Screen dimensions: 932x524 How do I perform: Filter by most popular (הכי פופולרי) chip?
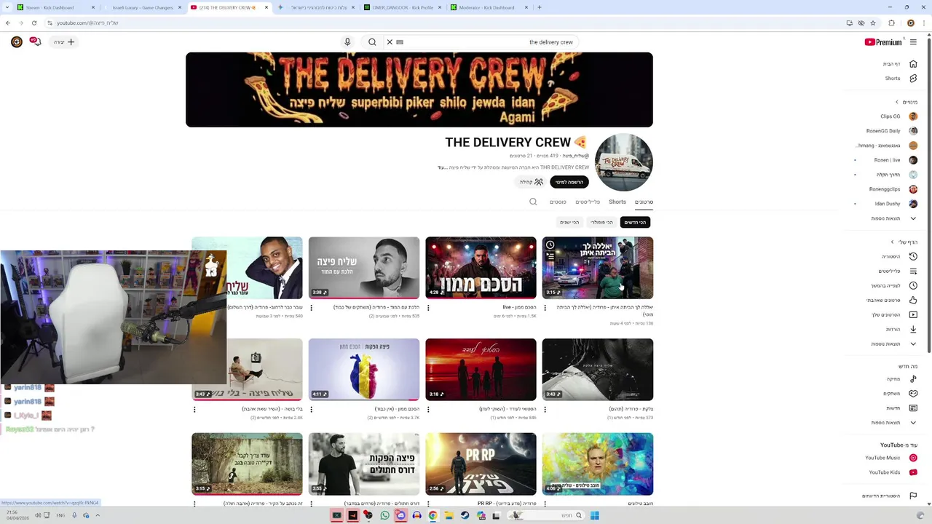[x=601, y=222]
